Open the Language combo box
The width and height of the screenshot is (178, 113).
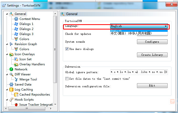(139, 26)
